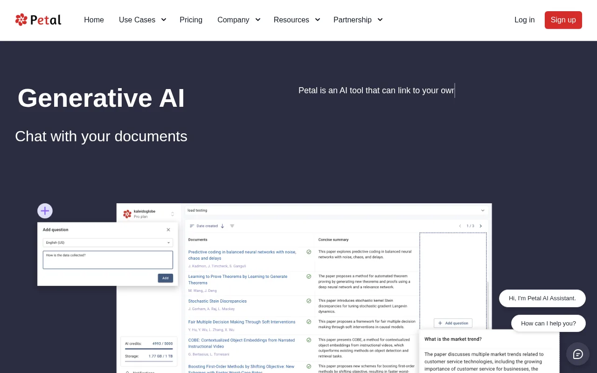Click the green check for Stochastic Stein Discrepancies
597x373 pixels.
tap(309, 301)
